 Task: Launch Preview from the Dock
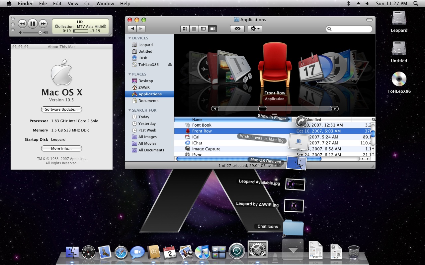point(186,252)
